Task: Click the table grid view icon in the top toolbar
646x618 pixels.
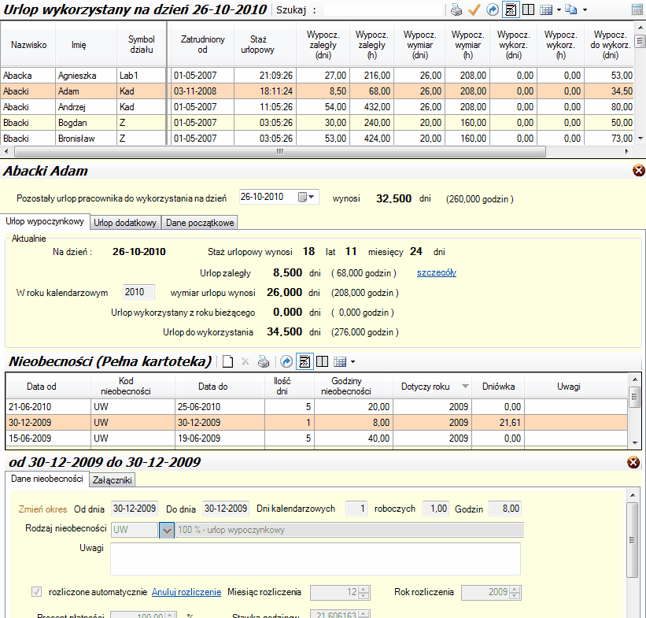Action: click(x=546, y=9)
